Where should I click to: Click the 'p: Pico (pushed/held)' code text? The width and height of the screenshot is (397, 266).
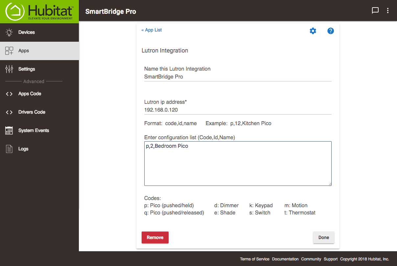click(169, 206)
